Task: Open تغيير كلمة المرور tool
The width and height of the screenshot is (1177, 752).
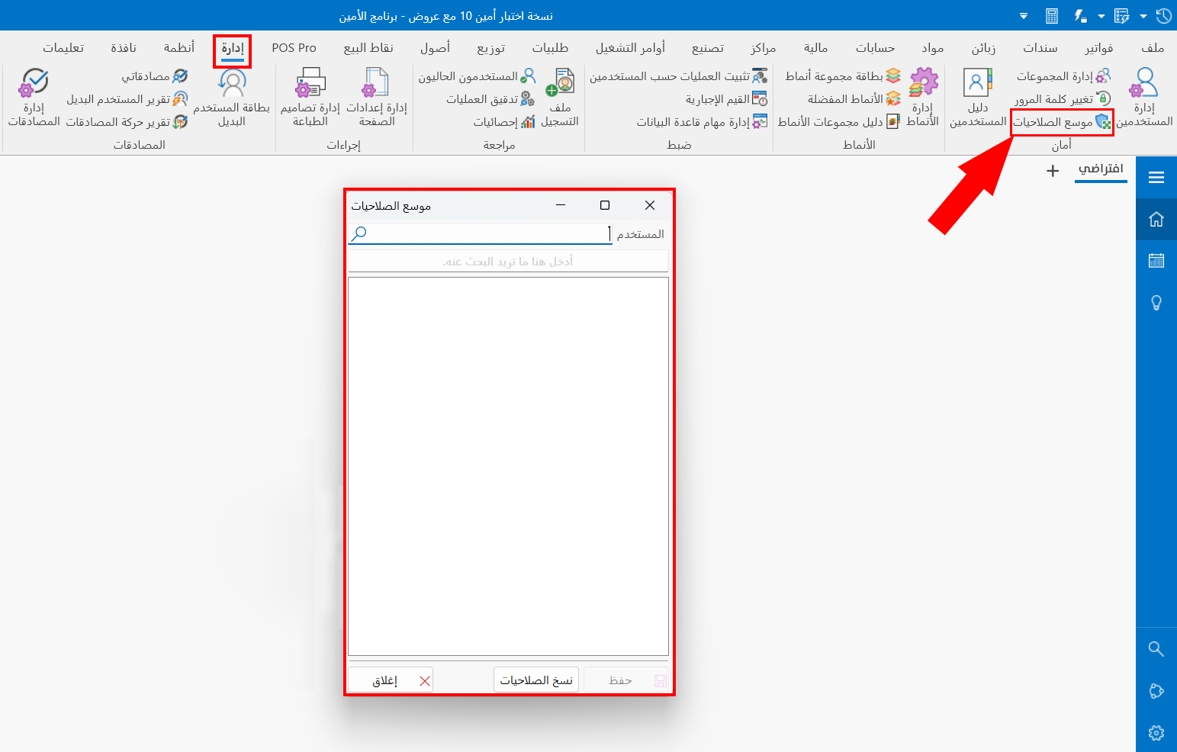Action: pos(1066,98)
